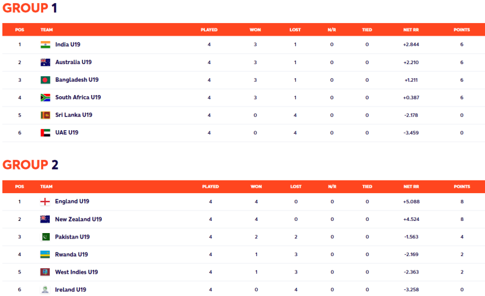Click the WON header in Group 1

pos(255,30)
